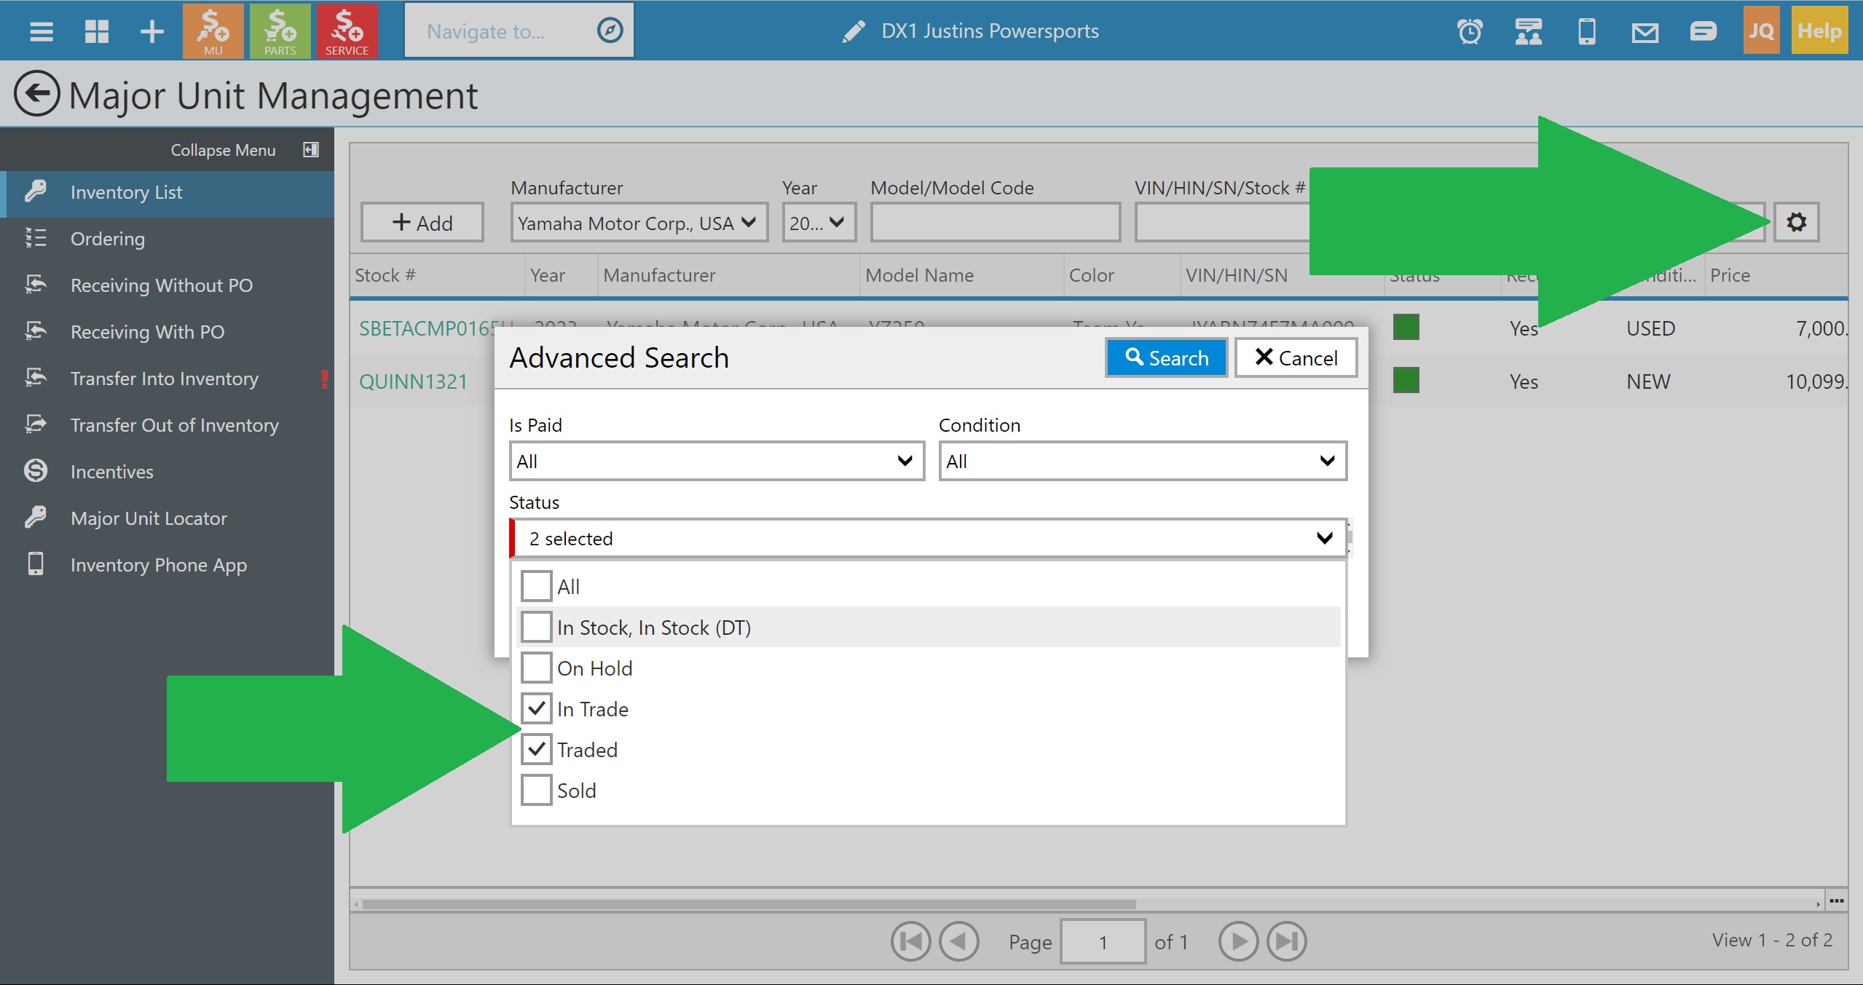Select Ordering in the sidebar menu
Viewport: 1863px width, 985px height.
click(x=108, y=239)
